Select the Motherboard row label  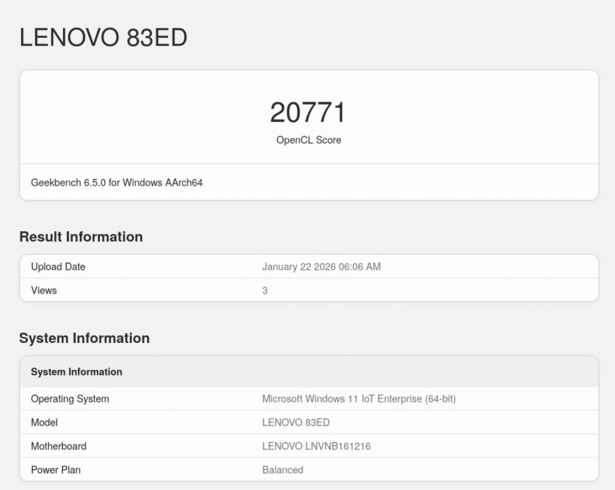click(59, 446)
